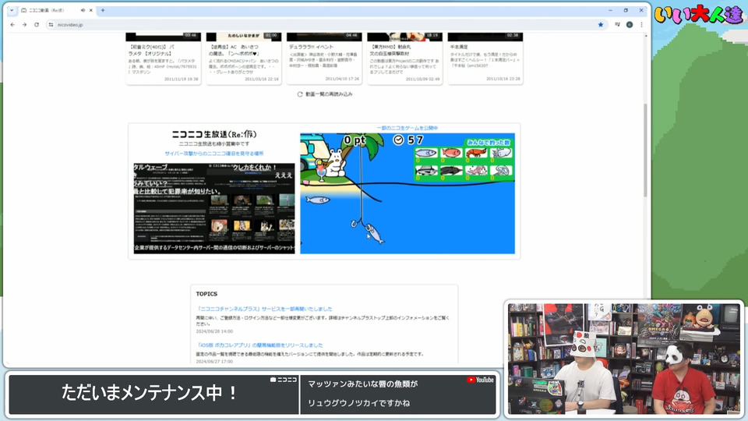Open ニコニコチャンネルプラス service resumed topic link
This screenshot has height=421, width=748.
[x=265, y=309]
